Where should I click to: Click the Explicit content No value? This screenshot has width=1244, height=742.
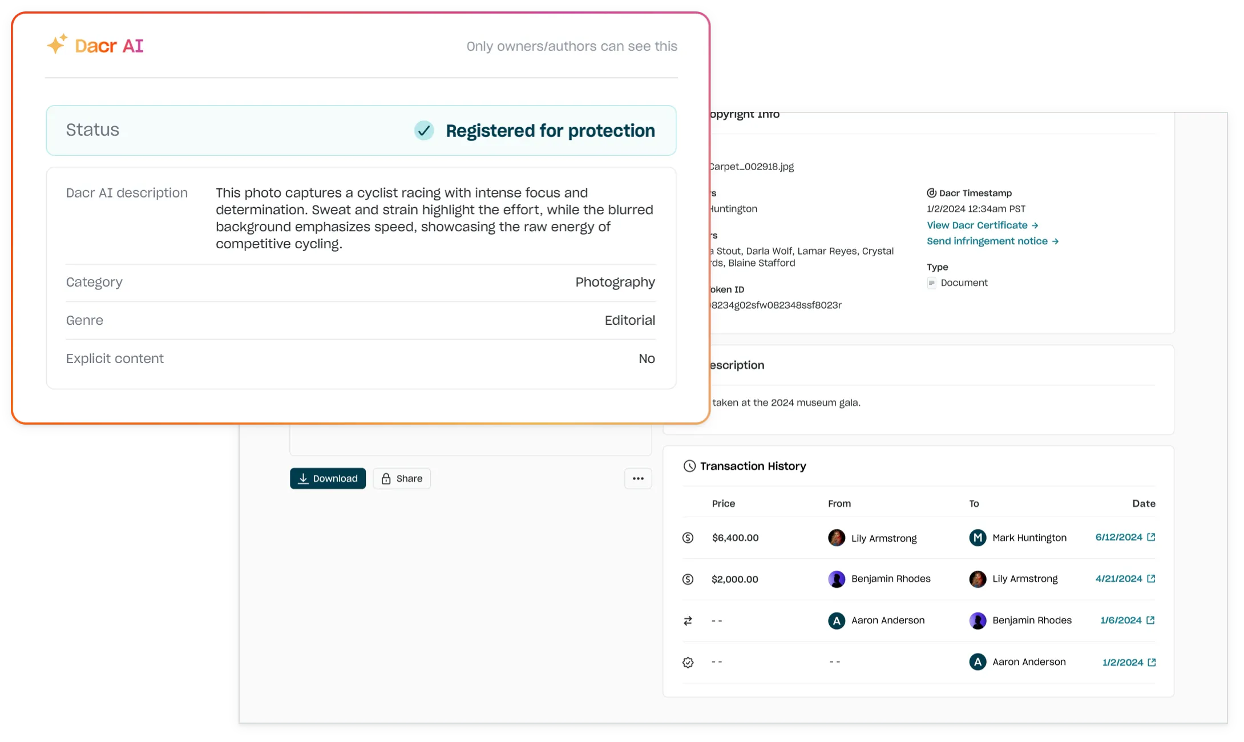647,358
